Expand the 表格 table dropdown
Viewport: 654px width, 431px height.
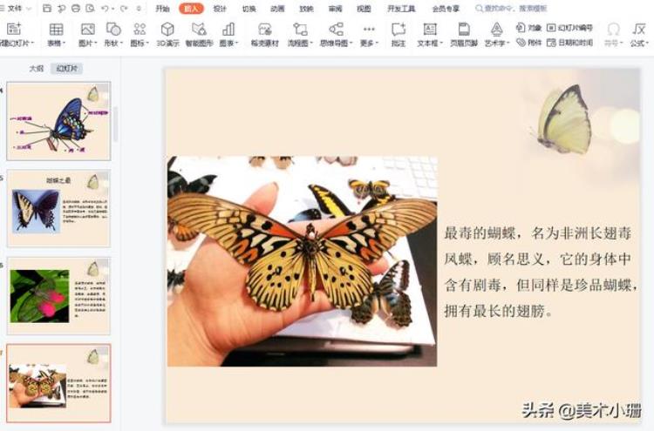(x=56, y=42)
